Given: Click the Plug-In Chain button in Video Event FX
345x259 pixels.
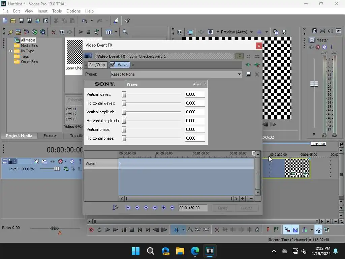Looking at the screenshot, I should (248, 65).
